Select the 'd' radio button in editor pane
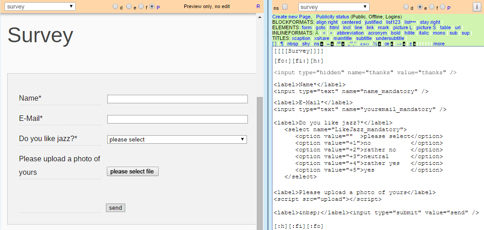The height and width of the screenshot is (230, 484). 406,7
